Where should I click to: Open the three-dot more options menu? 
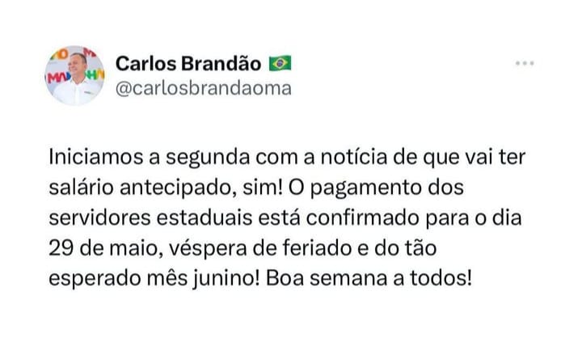(x=524, y=64)
